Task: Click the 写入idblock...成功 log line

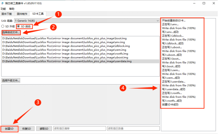Action: pyautogui.click(x=173, y=44)
